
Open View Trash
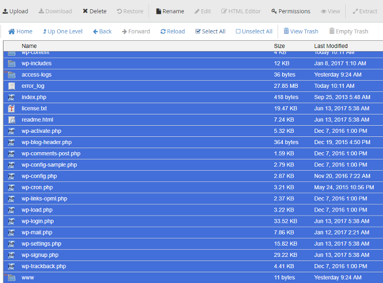(301, 31)
